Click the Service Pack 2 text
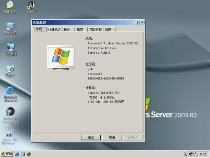Image resolution: width=210 pixels, height=158 pixels. pos(99,53)
